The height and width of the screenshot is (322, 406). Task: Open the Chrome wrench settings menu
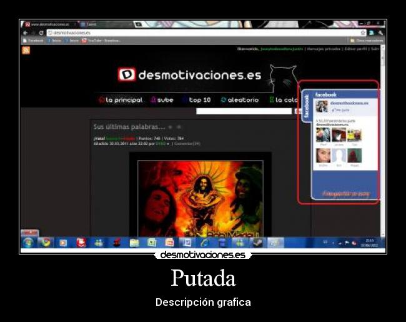380,33
